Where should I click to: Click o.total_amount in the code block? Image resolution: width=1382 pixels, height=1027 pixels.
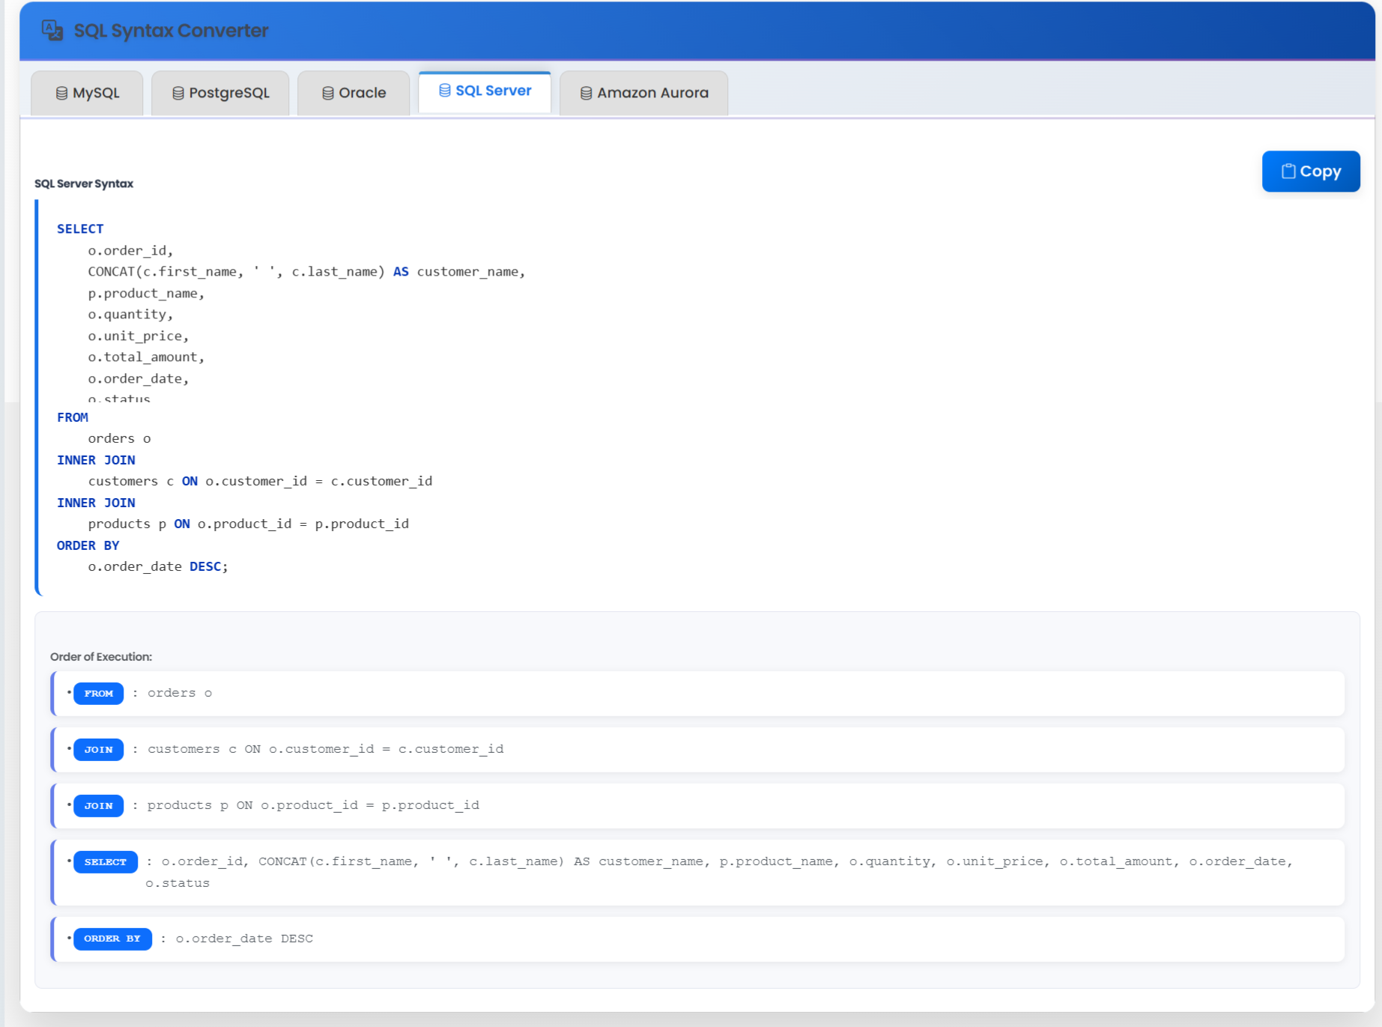pyautogui.click(x=146, y=357)
